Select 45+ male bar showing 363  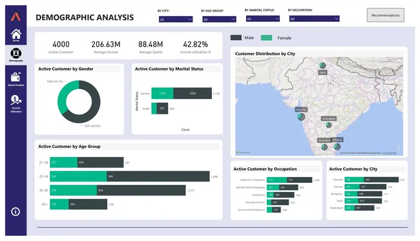[88, 204]
